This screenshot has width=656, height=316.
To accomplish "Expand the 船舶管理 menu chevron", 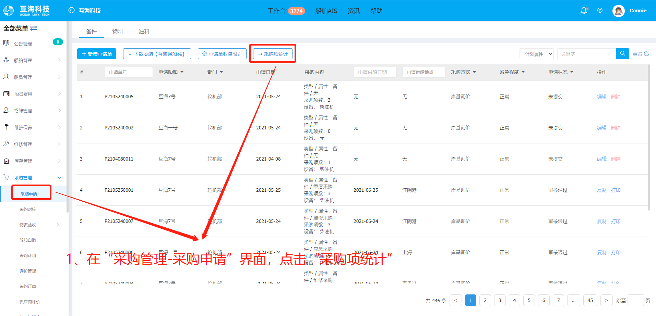I will [x=59, y=60].
